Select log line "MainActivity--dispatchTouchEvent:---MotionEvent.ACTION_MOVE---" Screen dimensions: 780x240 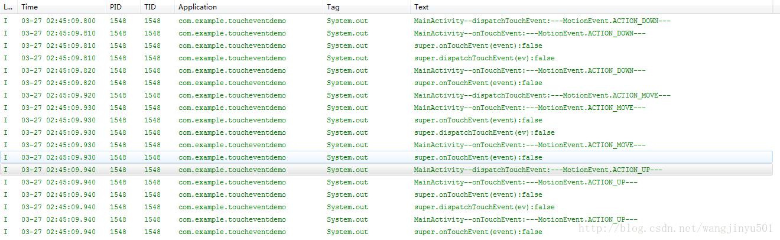tap(386, 95)
